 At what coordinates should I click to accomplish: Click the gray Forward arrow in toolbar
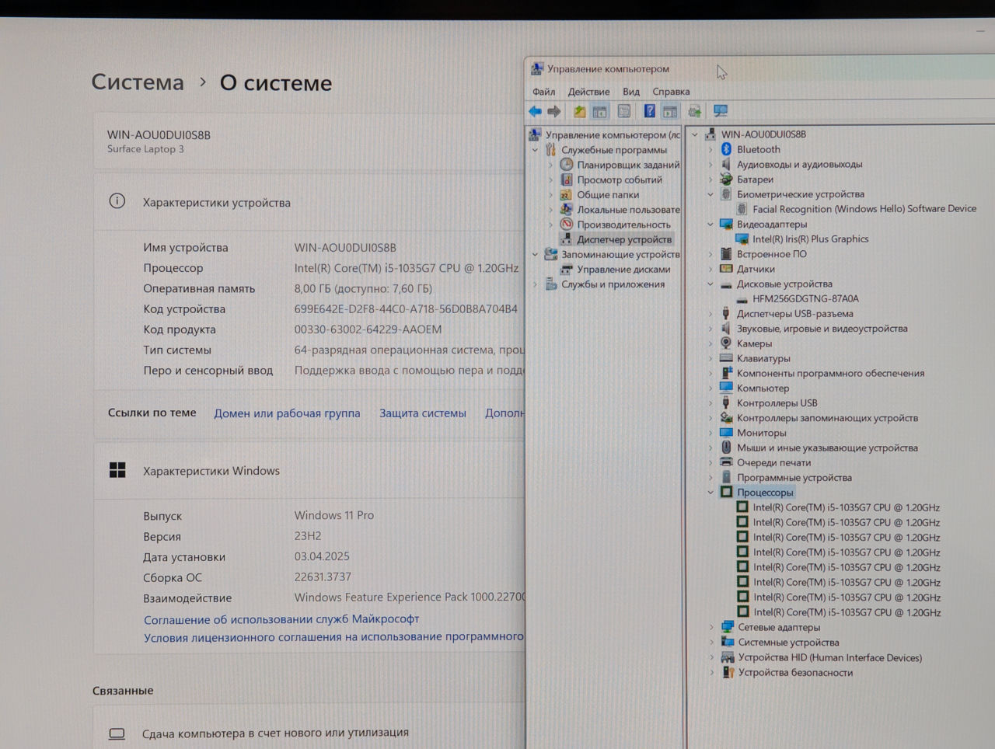point(554,111)
